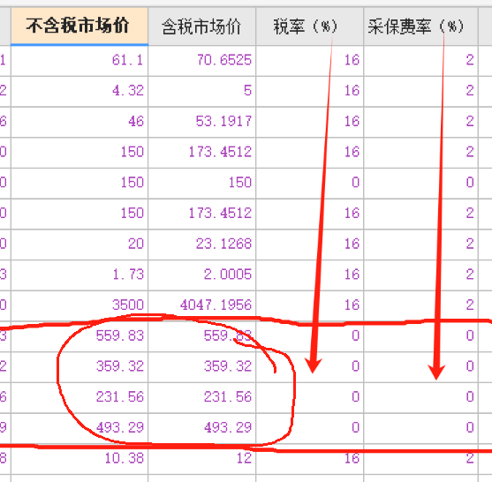Click 采保费率 value 2 in the 1.73 row
The height and width of the screenshot is (482, 492).
click(x=420, y=275)
